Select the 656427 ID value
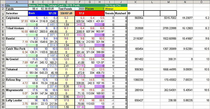The height and width of the screenshot is (109, 210). [x=135, y=100]
